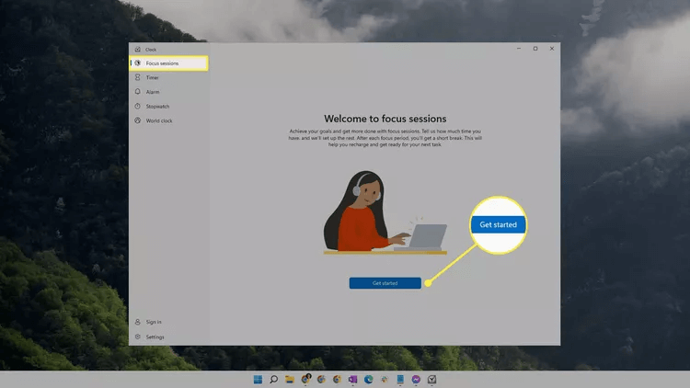The height and width of the screenshot is (388, 690).
Task: Open Slack from the taskbar
Action: [385, 379]
